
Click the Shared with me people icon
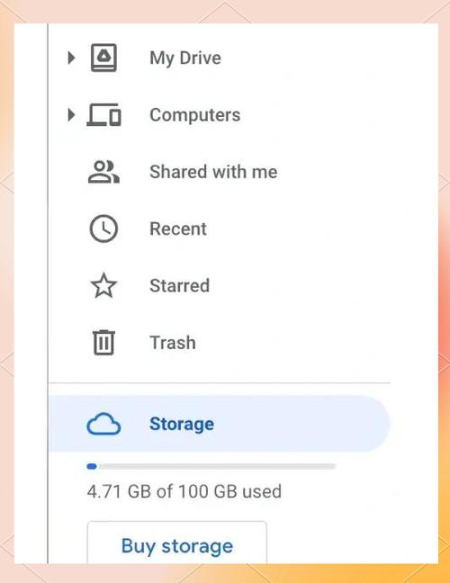click(103, 172)
